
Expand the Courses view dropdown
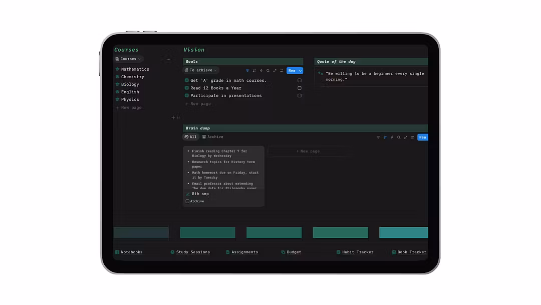click(128, 59)
